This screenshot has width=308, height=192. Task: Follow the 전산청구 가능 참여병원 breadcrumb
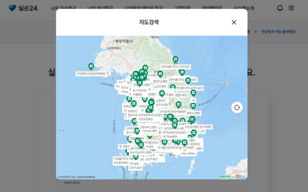(x=278, y=32)
